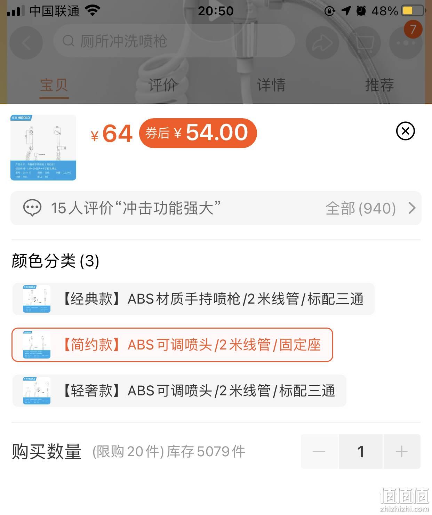The height and width of the screenshot is (515, 432).
Task: Open product thumbnail next to price
Action: [x=43, y=147]
